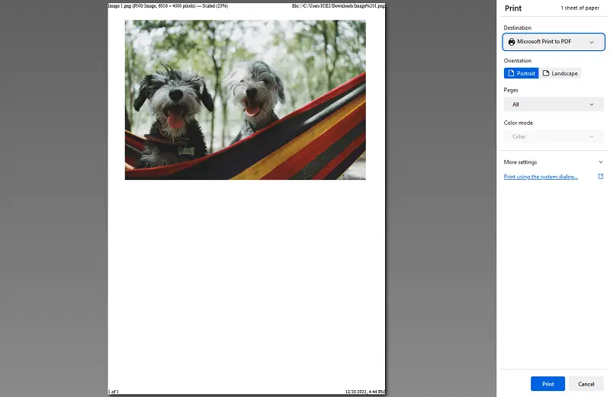Open the Pages dropdown set to All
The image size is (610, 397).
554,104
